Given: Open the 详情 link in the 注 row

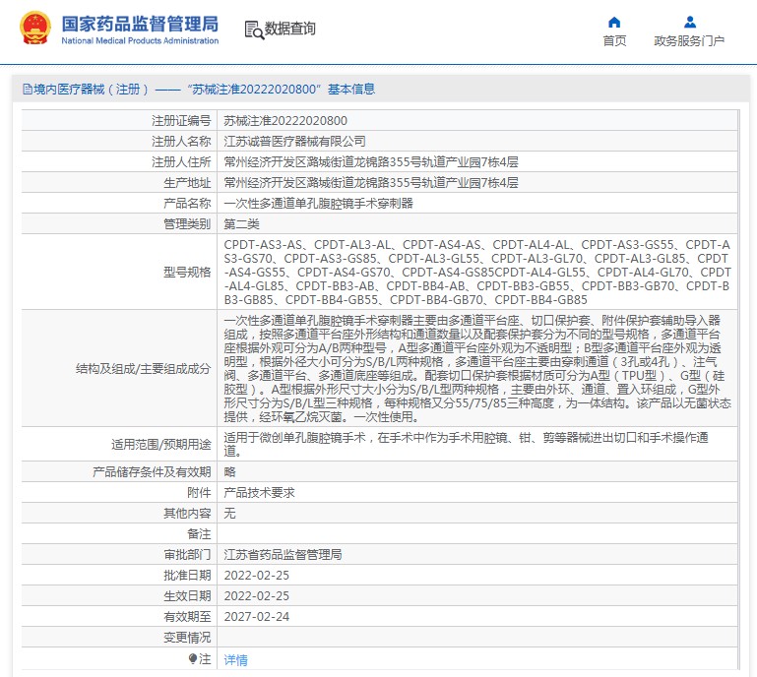Looking at the screenshot, I should coord(235,659).
